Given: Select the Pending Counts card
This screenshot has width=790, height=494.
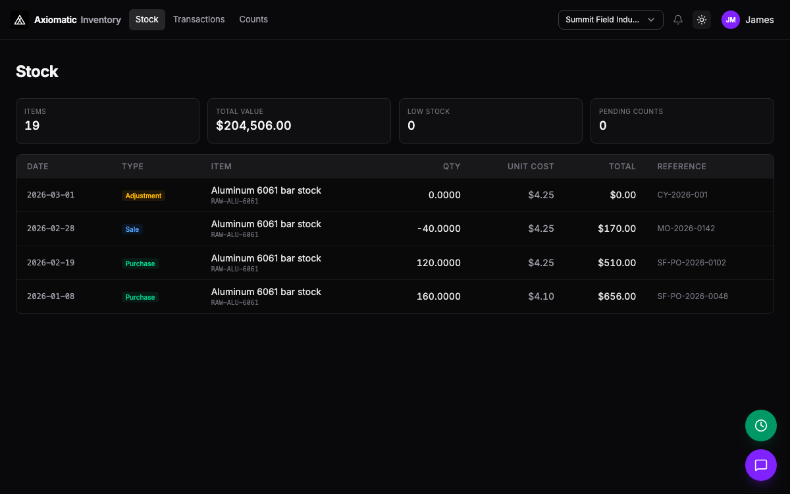Looking at the screenshot, I should tap(682, 121).
